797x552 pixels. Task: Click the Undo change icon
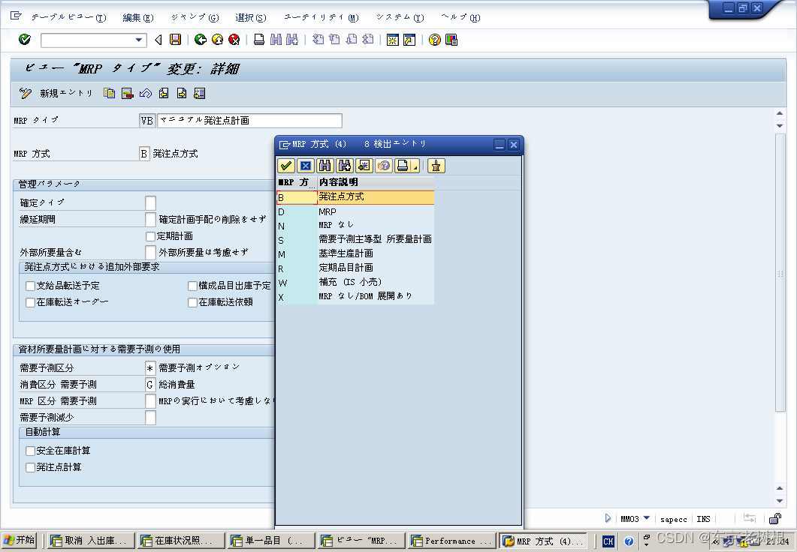point(146,93)
